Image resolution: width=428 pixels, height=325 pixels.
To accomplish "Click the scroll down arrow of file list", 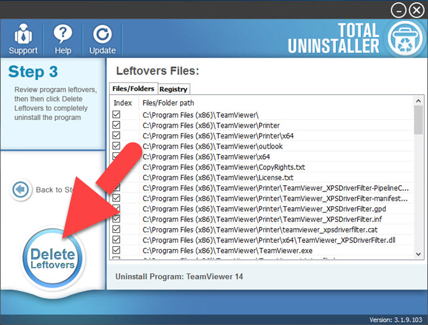I will (x=418, y=254).
